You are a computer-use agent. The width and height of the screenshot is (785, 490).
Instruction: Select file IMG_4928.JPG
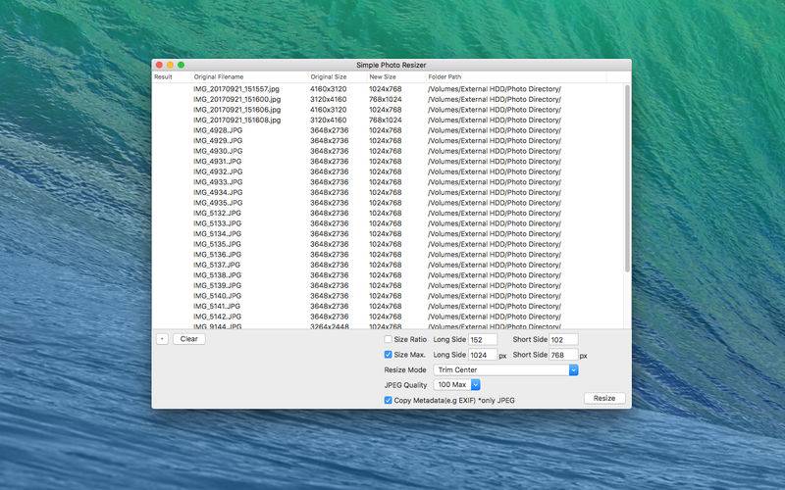[x=388, y=130]
